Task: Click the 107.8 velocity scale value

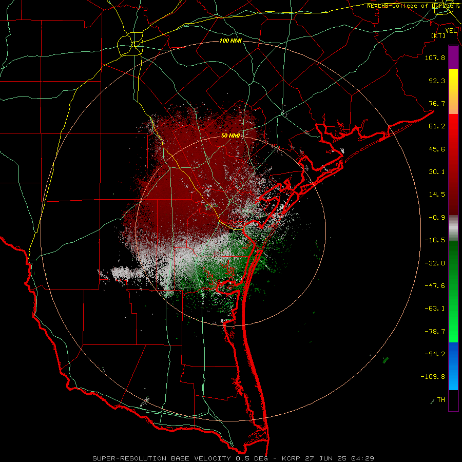Action: tap(435, 57)
